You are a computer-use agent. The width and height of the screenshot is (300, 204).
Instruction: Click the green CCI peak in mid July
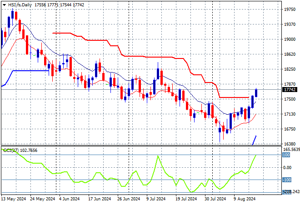(x=158, y=156)
